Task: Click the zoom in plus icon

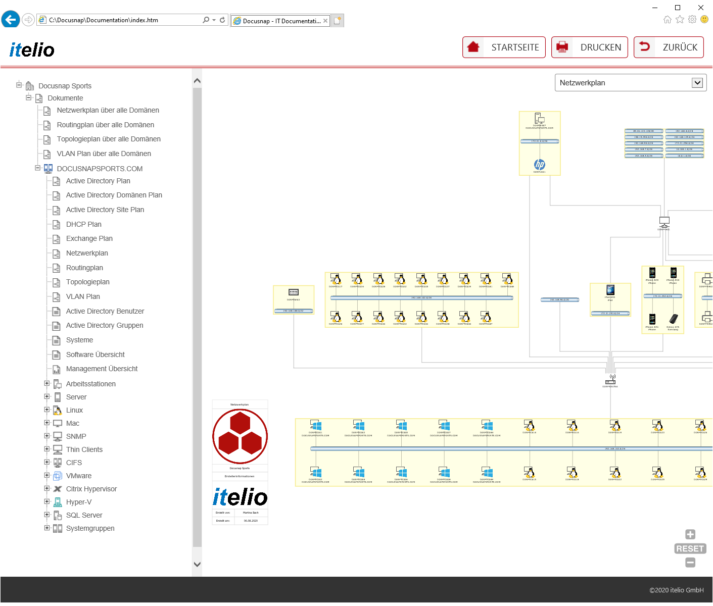Action: click(x=690, y=534)
